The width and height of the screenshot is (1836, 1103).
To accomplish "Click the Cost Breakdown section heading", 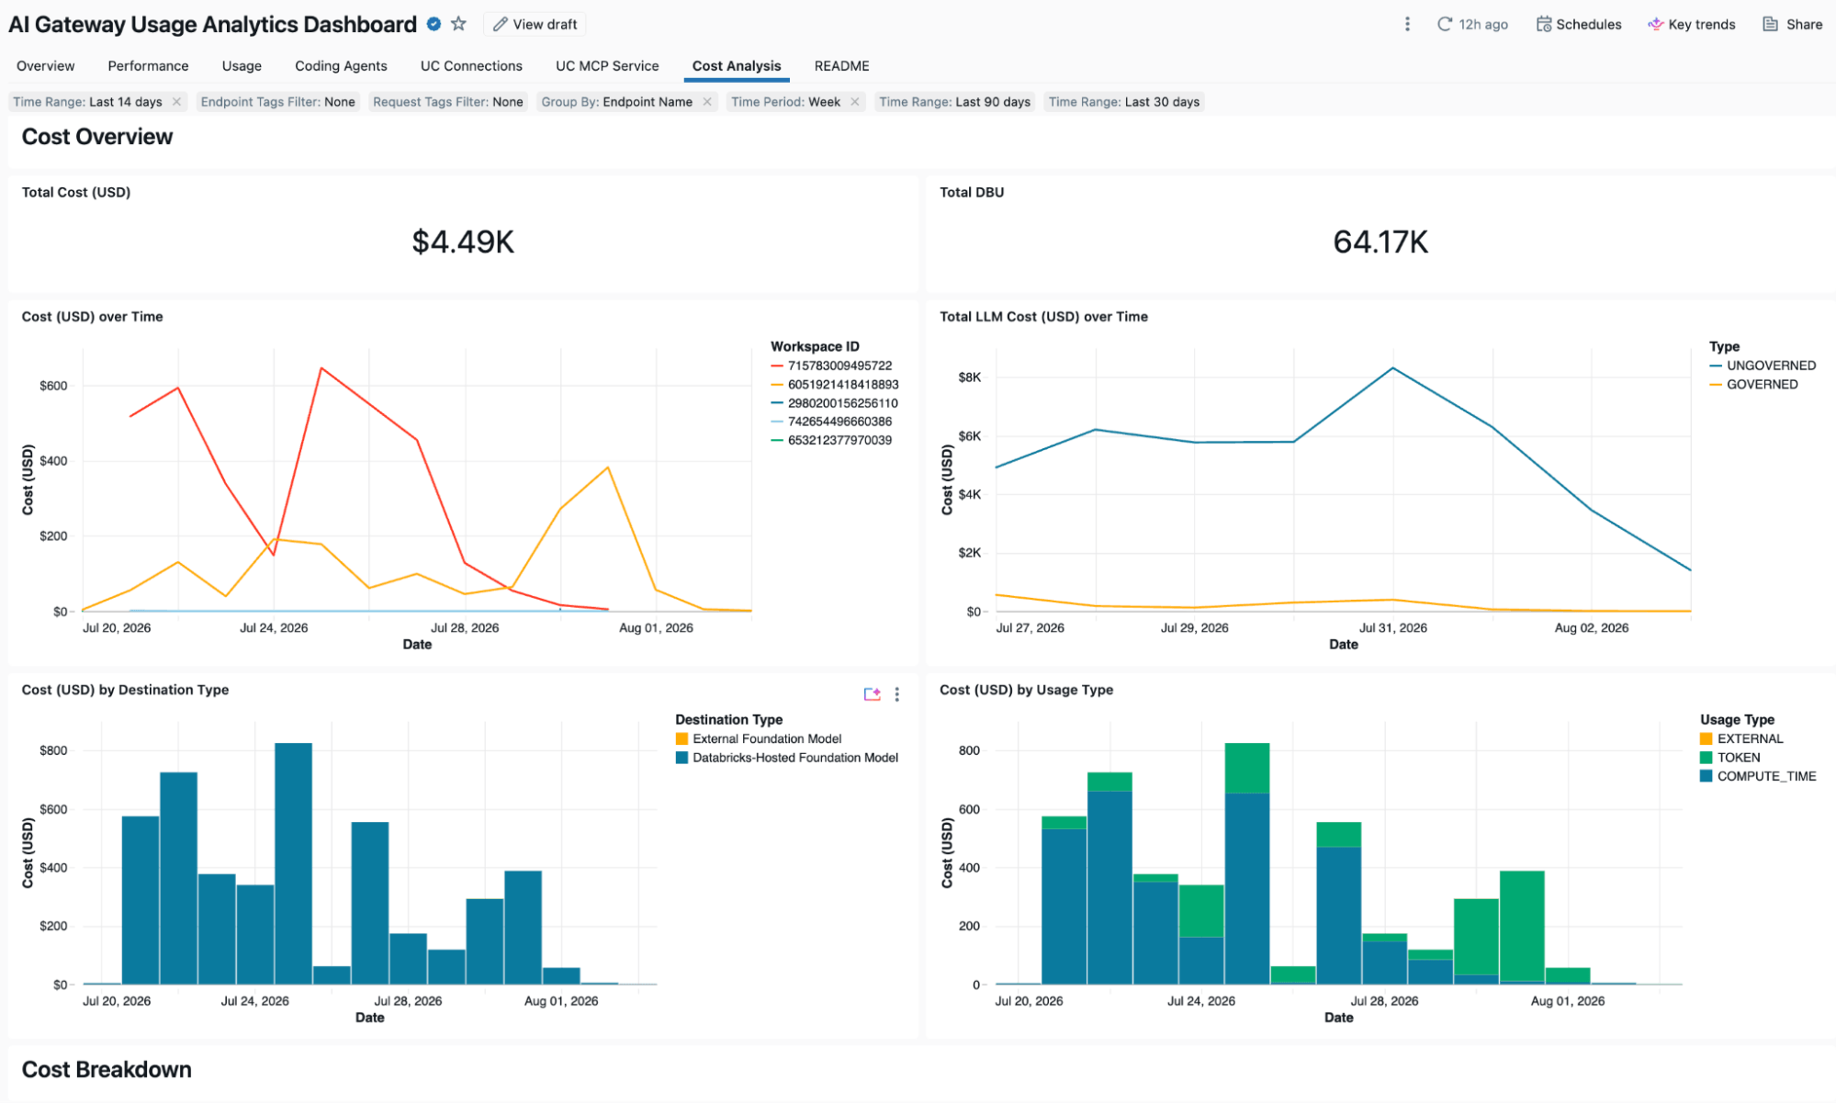I will (x=107, y=1070).
